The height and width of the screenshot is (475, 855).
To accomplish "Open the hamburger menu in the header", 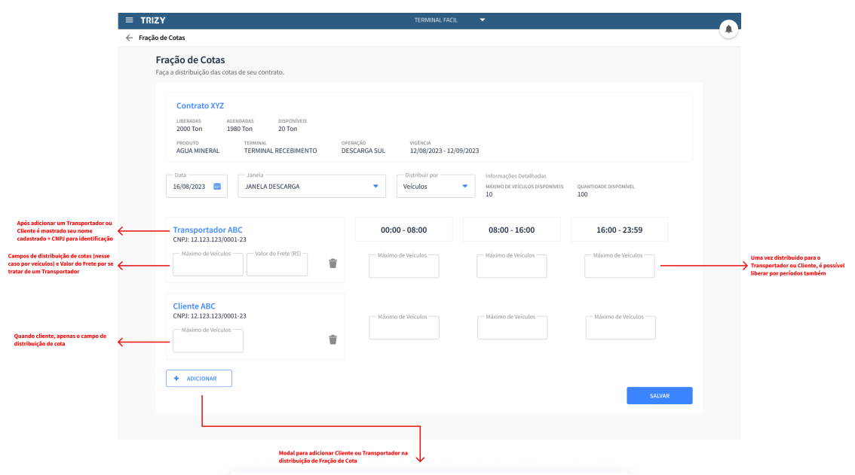I will pyautogui.click(x=129, y=20).
